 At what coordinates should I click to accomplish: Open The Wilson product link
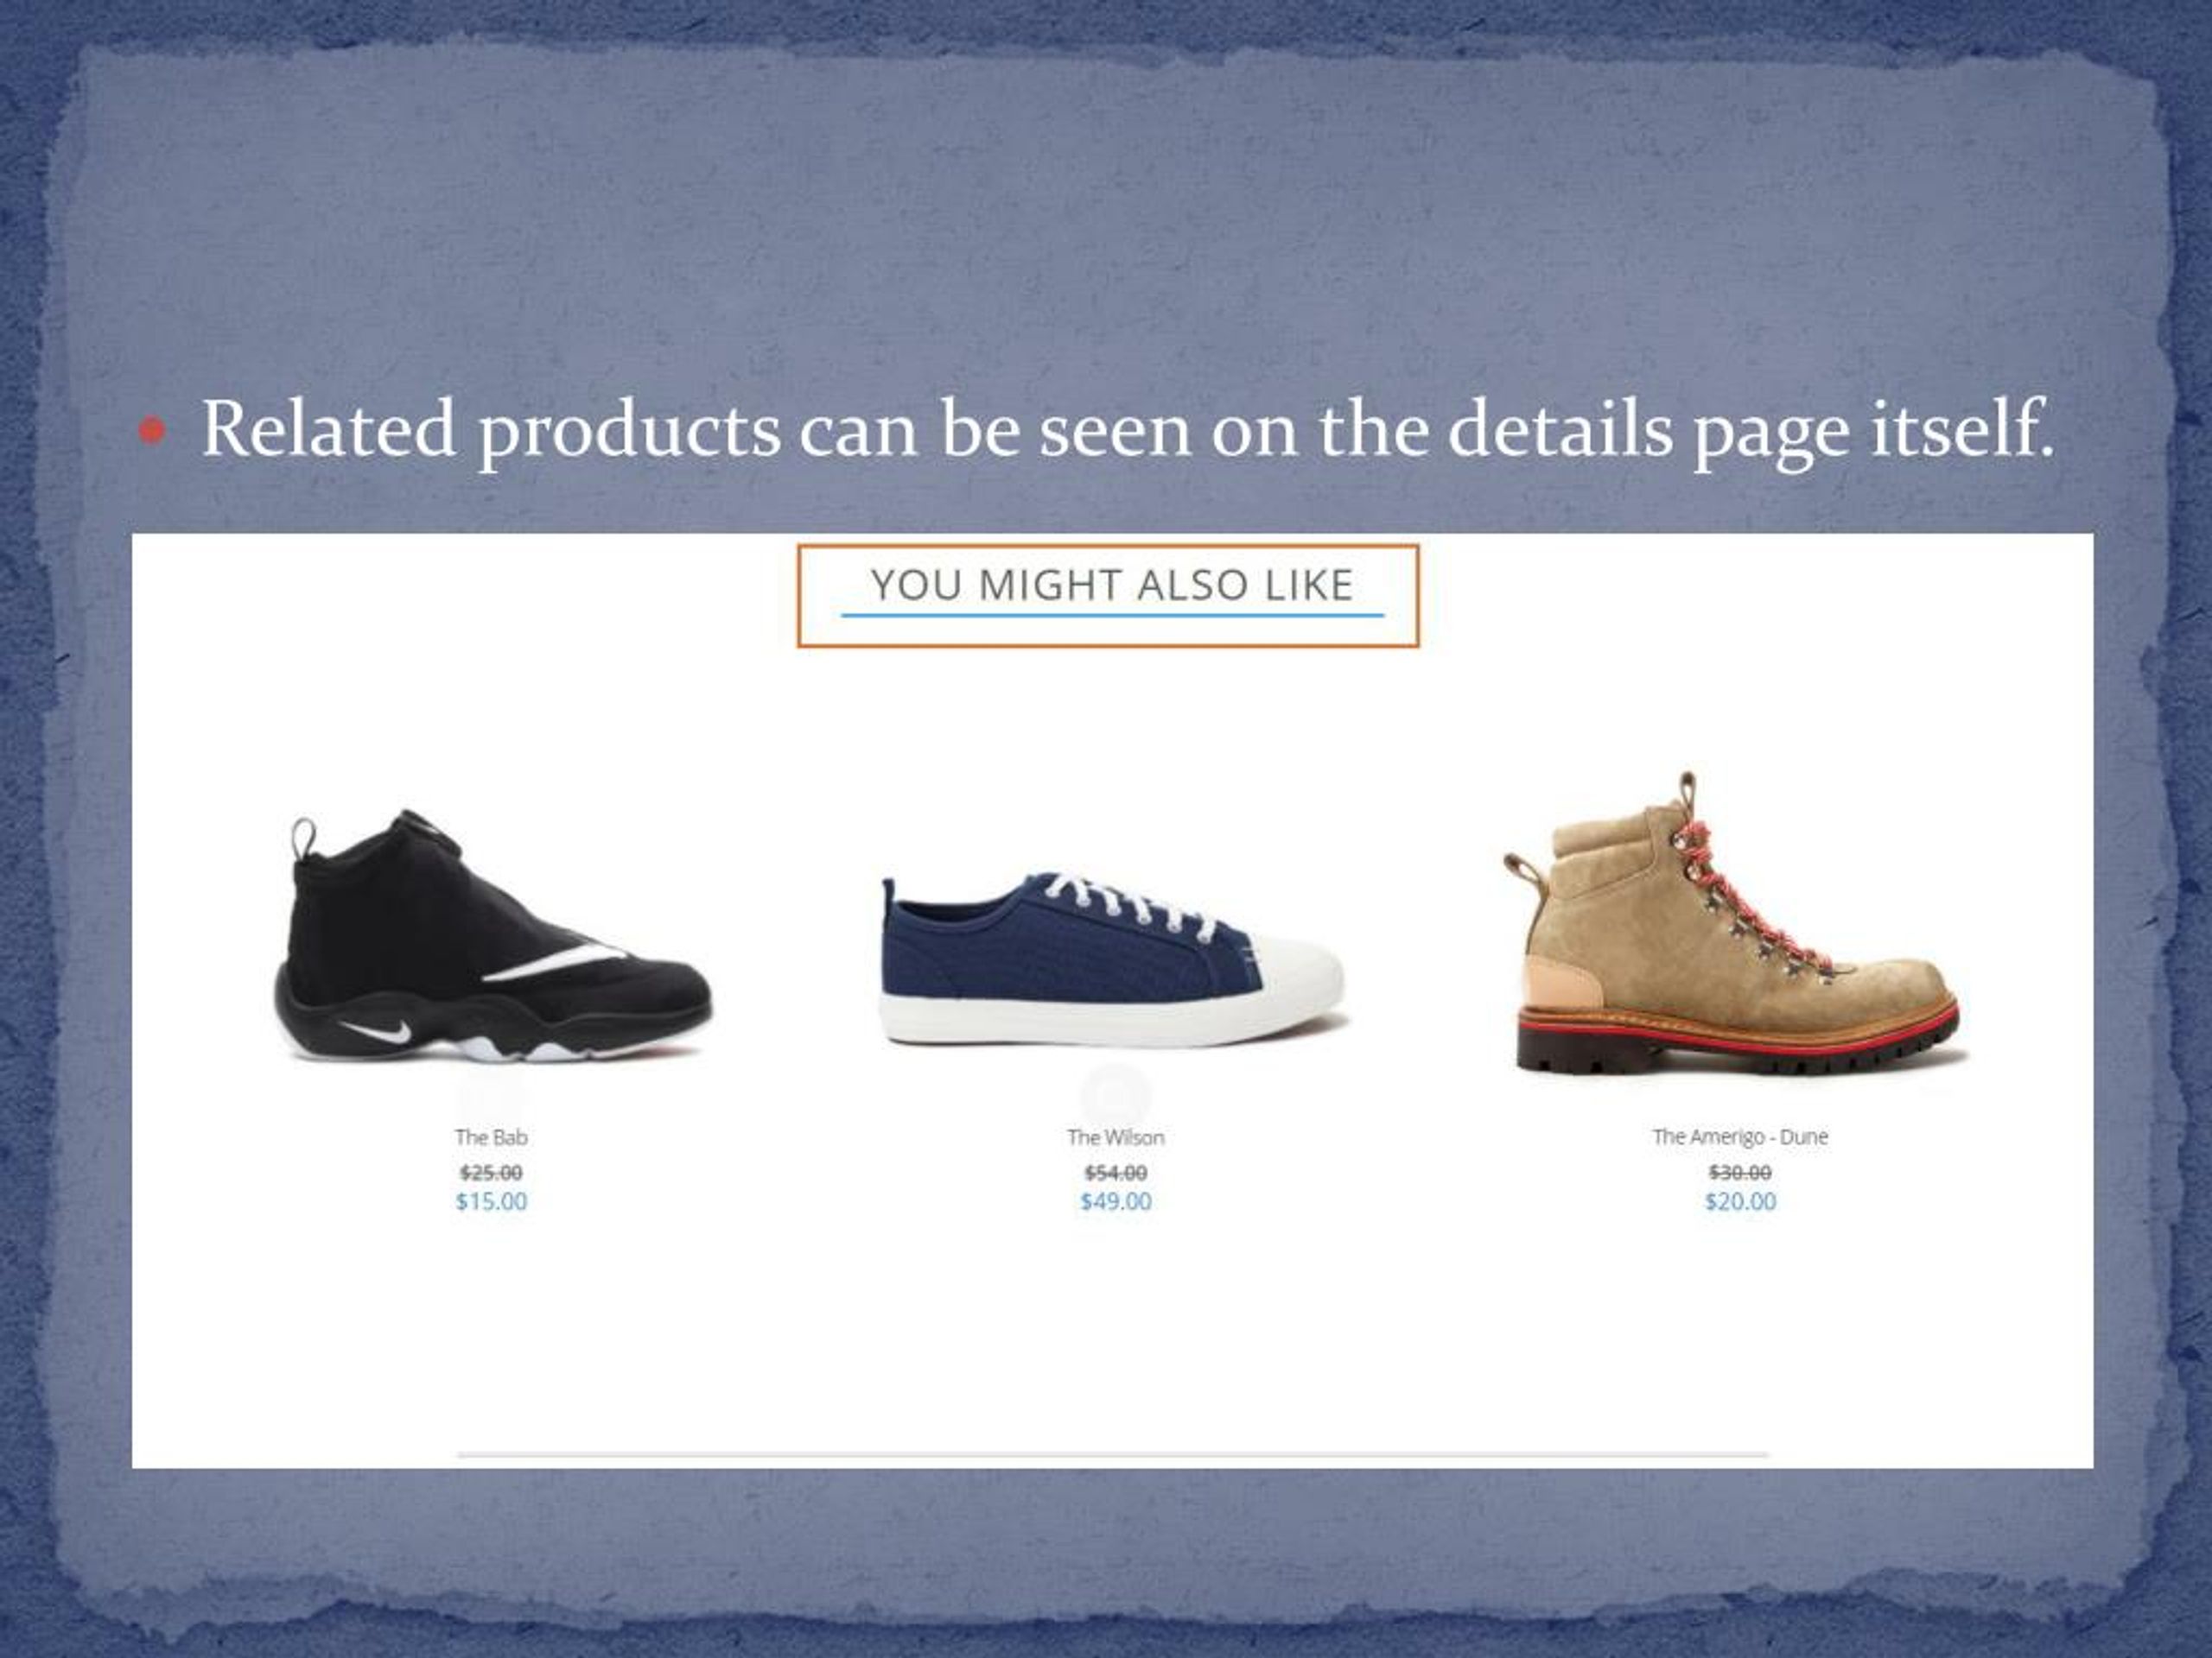pos(1115,1137)
